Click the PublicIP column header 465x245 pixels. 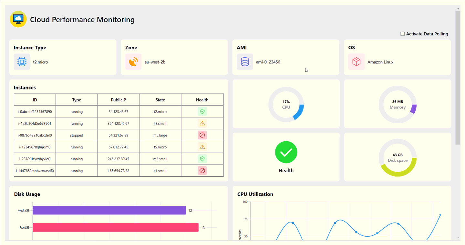[x=119, y=100]
